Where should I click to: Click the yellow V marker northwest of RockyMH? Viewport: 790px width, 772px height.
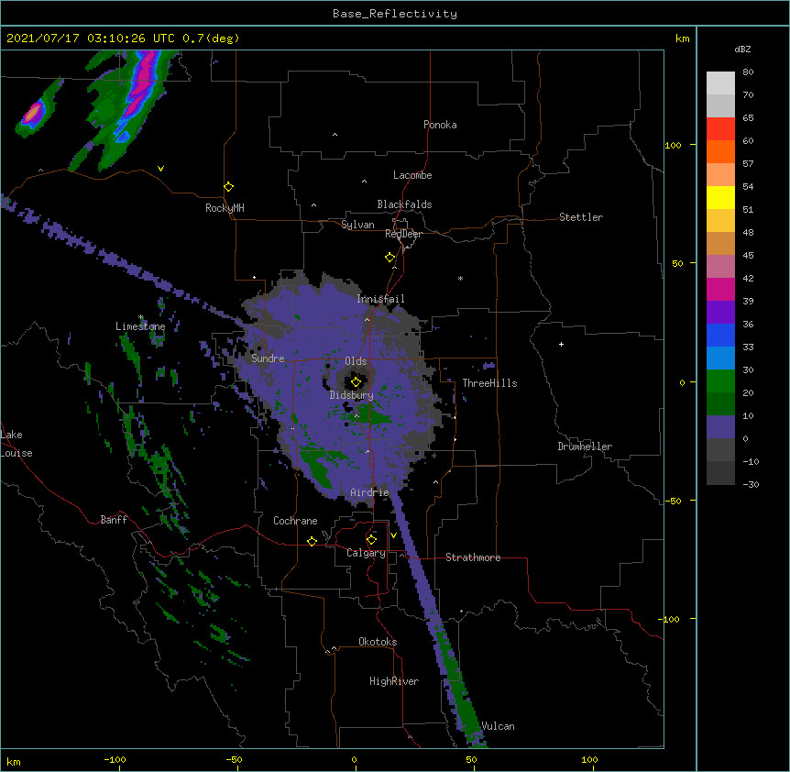point(160,169)
